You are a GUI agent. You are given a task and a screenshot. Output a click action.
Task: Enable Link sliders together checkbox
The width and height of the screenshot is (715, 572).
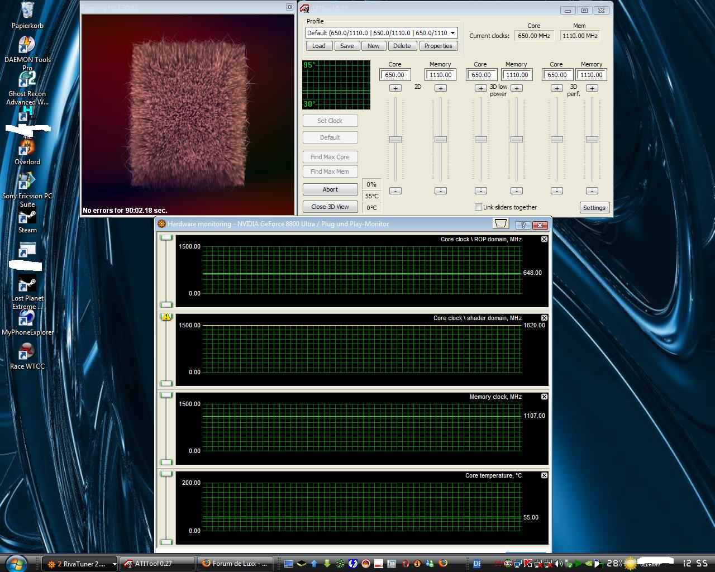pos(478,207)
